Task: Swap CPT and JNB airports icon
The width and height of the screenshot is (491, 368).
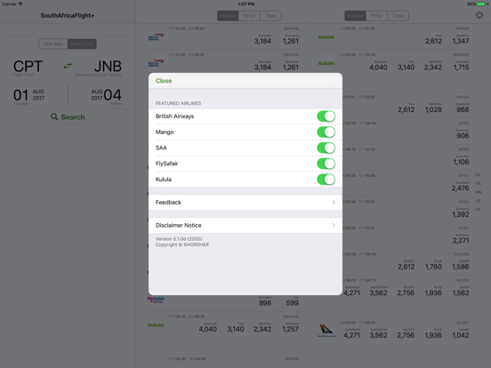Action: pyautogui.click(x=68, y=66)
